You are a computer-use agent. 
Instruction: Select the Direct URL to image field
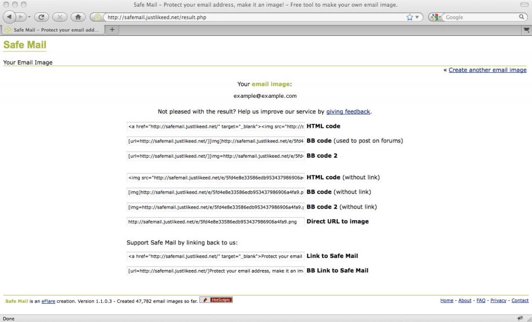point(216,222)
